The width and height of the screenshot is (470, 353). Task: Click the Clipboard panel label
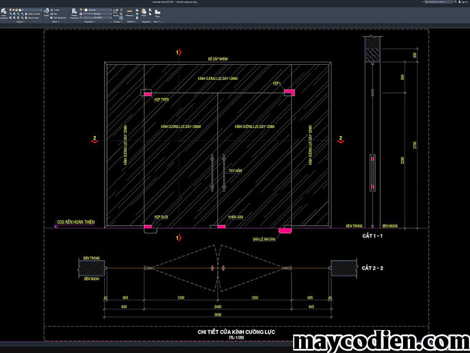[146, 22]
